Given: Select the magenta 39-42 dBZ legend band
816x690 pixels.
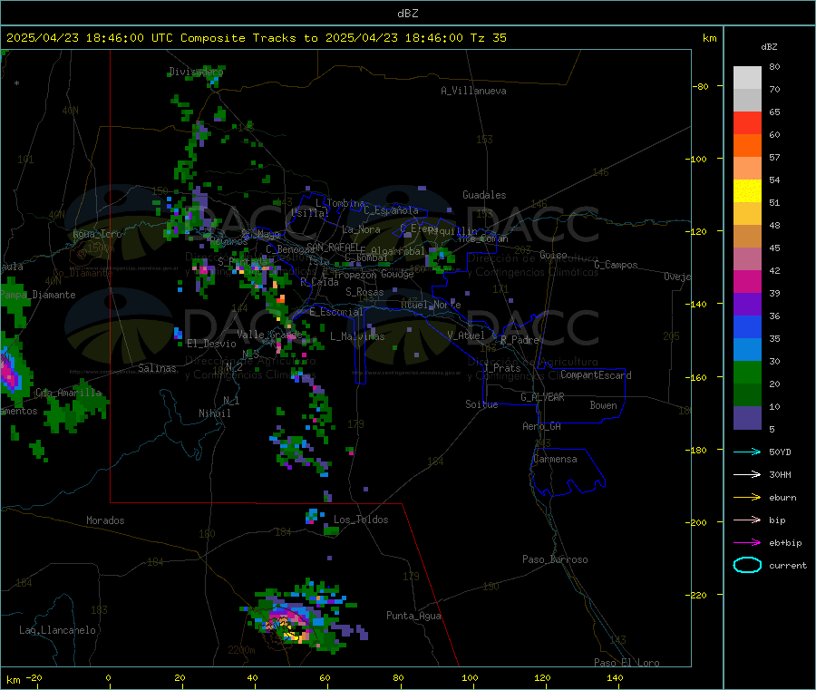Looking at the screenshot, I should (x=747, y=282).
